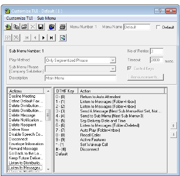Select Forward Message action
The height and width of the screenshot is (176, 180).
pyautogui.click(x=23, y=149)
